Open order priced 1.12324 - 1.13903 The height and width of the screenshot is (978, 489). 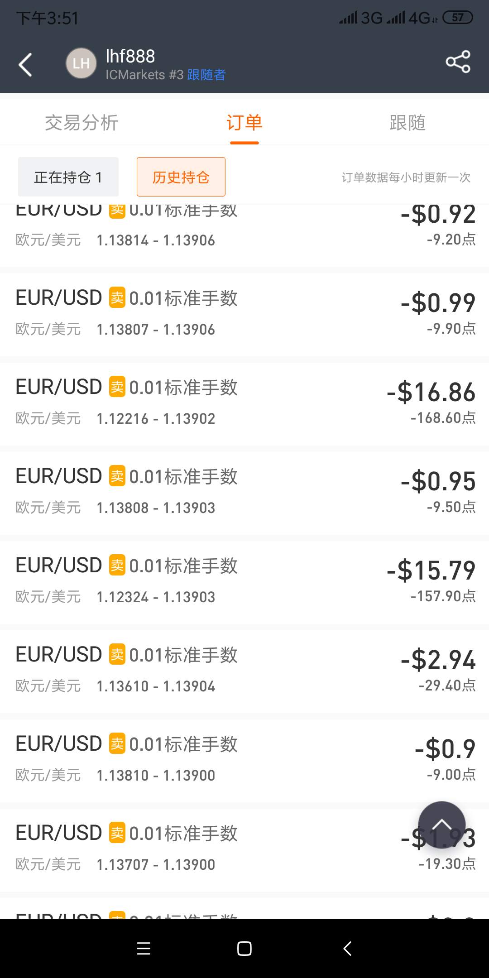pyautogui.click(x=244, y=580)
